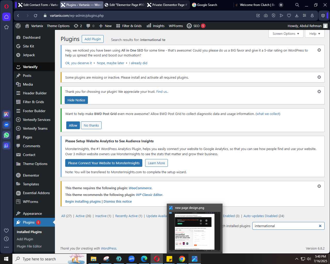
Task: Filter plugins by Auto-updates Disabled (24)
Action: (264, 216)
